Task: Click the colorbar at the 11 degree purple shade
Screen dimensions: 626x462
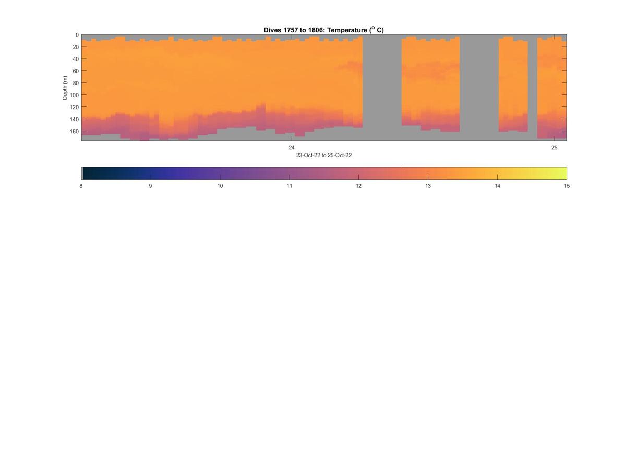Action: pyautogui.click(x=290, y=173)
